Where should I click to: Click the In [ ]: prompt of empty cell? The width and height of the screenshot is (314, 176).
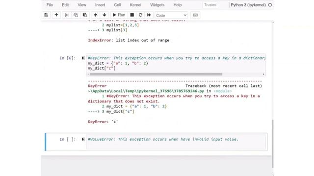68,139
